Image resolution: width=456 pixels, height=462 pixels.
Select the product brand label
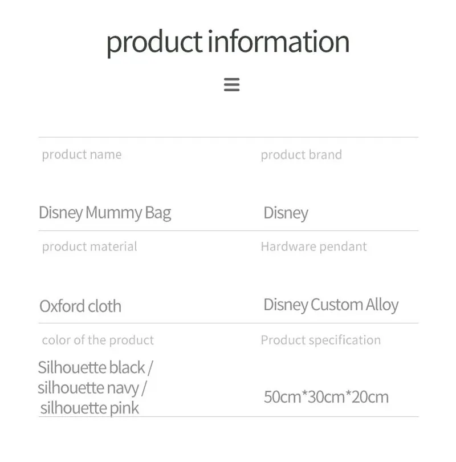click(301, 155)
